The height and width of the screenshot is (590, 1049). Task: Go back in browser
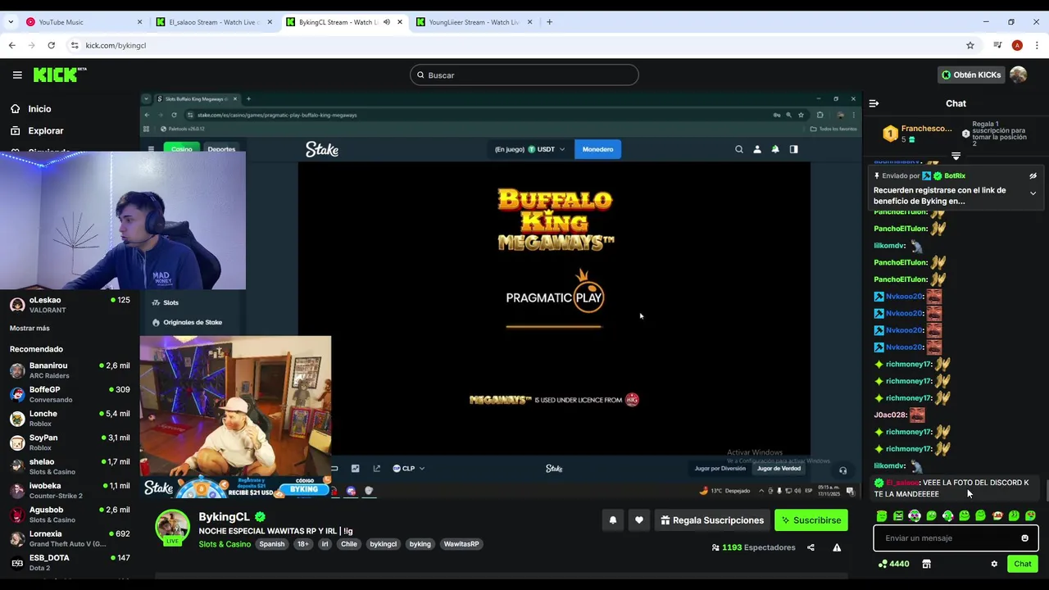12,45
